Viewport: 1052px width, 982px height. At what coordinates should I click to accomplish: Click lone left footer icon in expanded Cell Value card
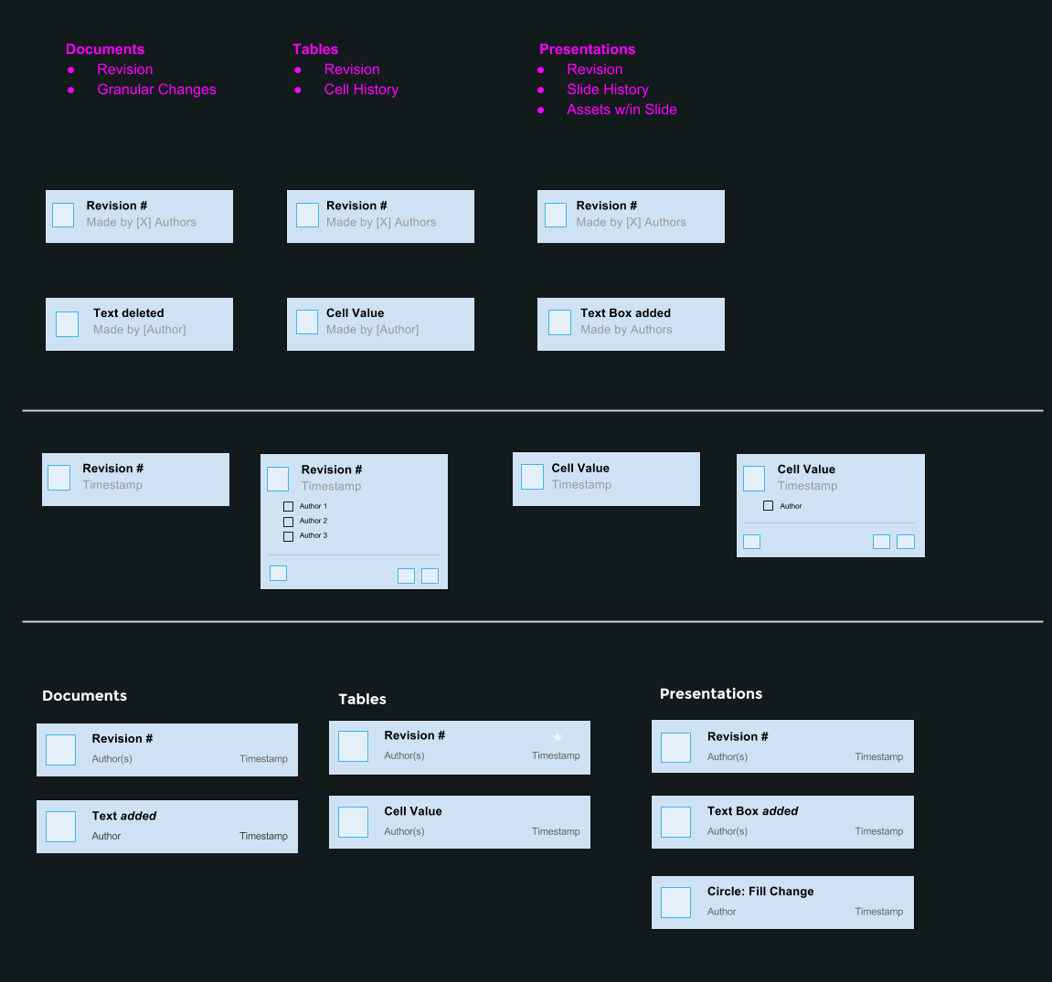(752, 542)
